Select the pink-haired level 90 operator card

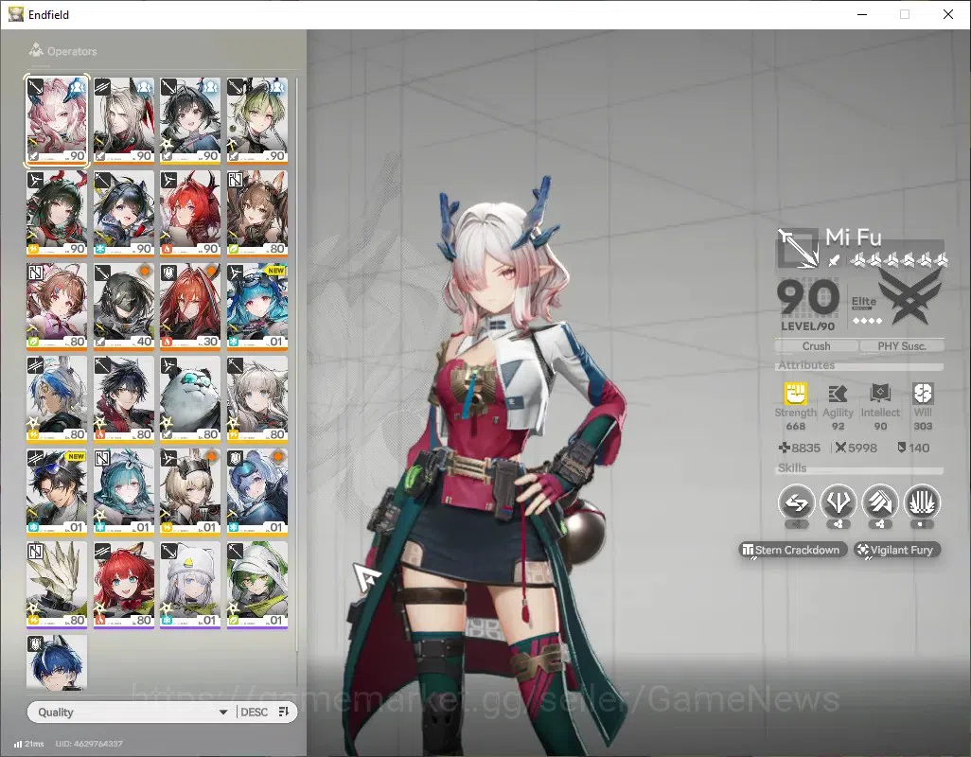pyautogui.click(x=57, y=120)
